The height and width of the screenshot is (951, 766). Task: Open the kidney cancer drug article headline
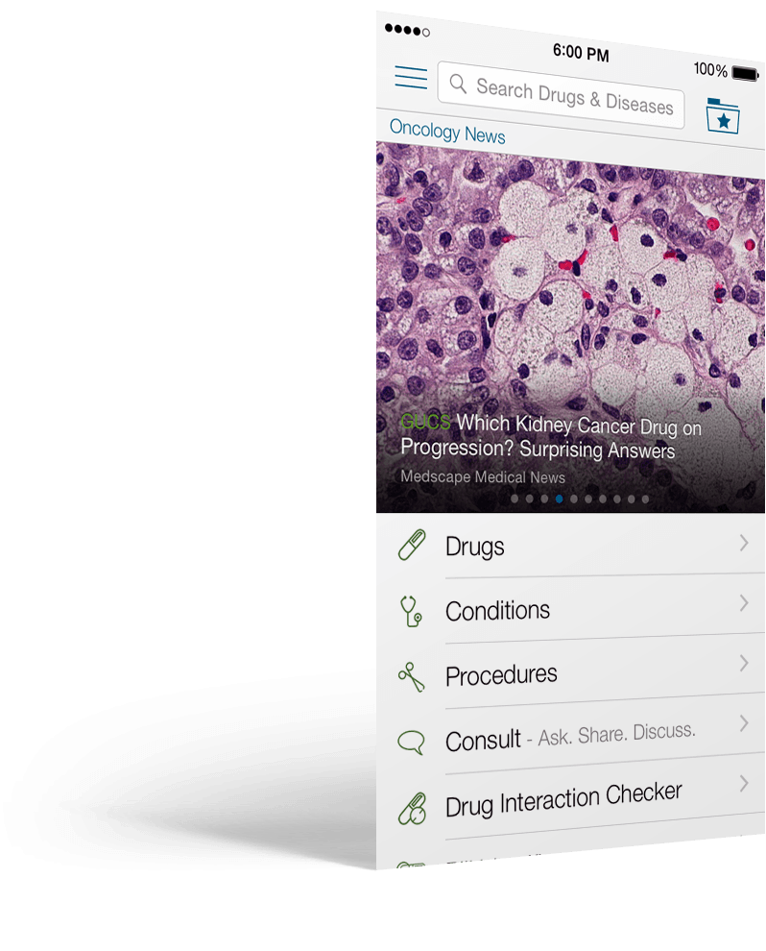tap(550, 437)
